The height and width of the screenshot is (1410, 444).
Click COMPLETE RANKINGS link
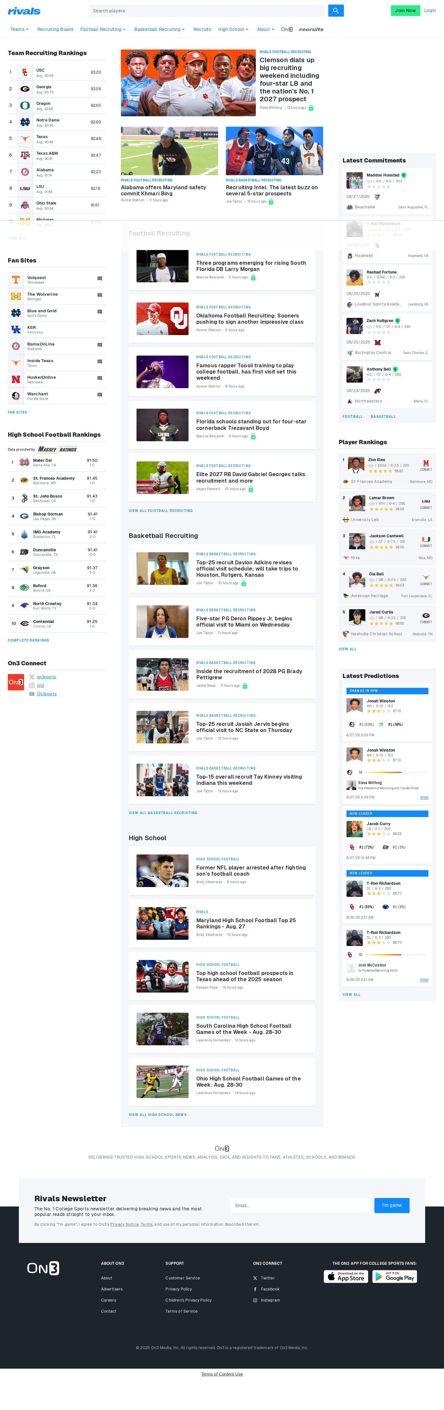(28, 641)
